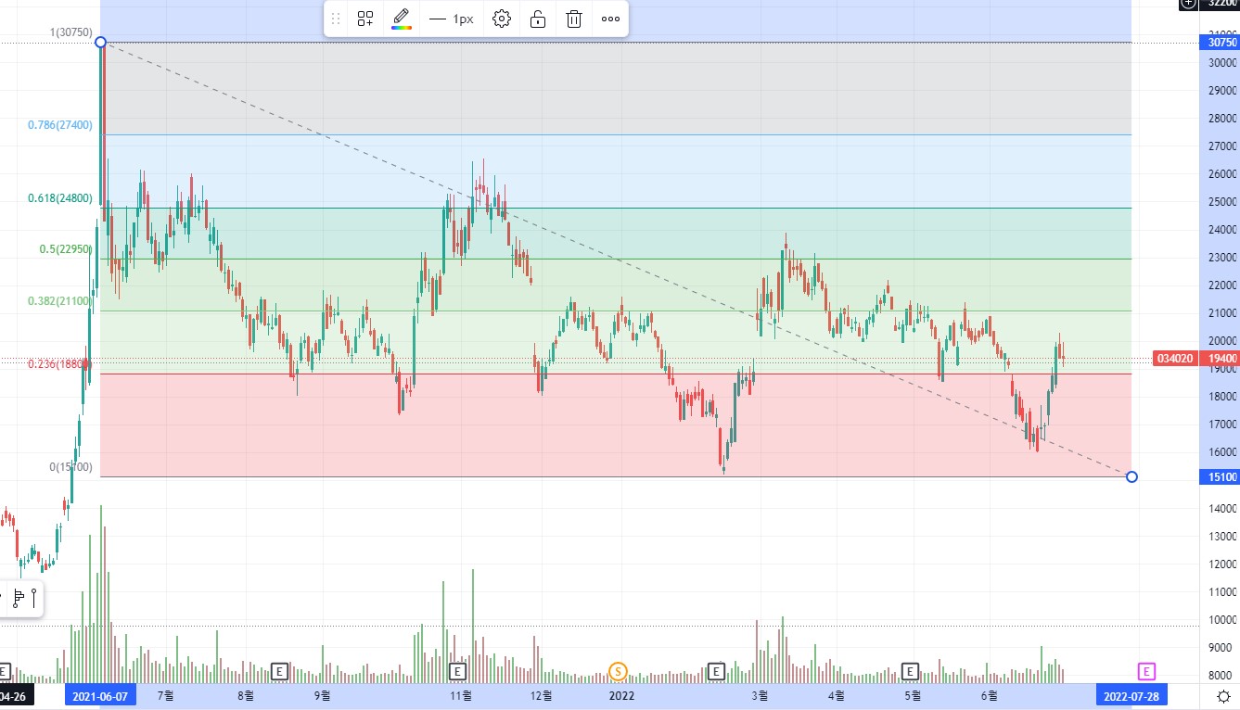
Task: Open the three-dot more options menu
Action: tap(610, 19)
